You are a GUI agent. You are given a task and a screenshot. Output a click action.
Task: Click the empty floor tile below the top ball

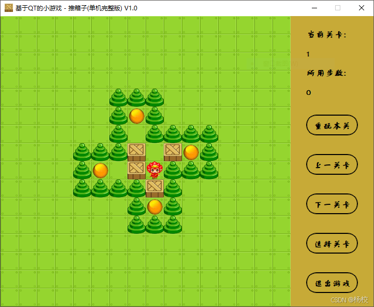coord(136,134)
